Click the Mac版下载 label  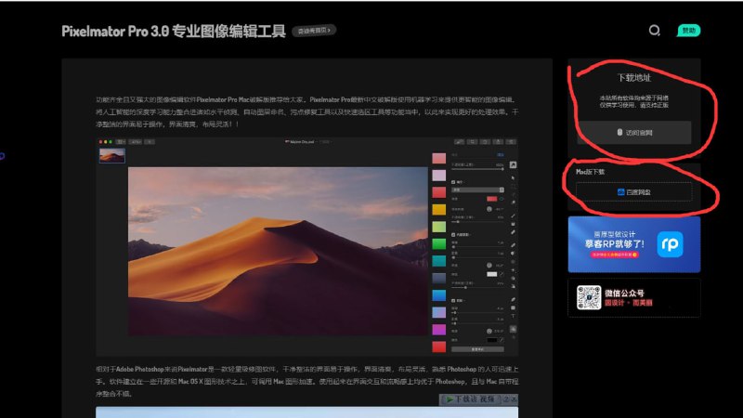pos(590,172)
